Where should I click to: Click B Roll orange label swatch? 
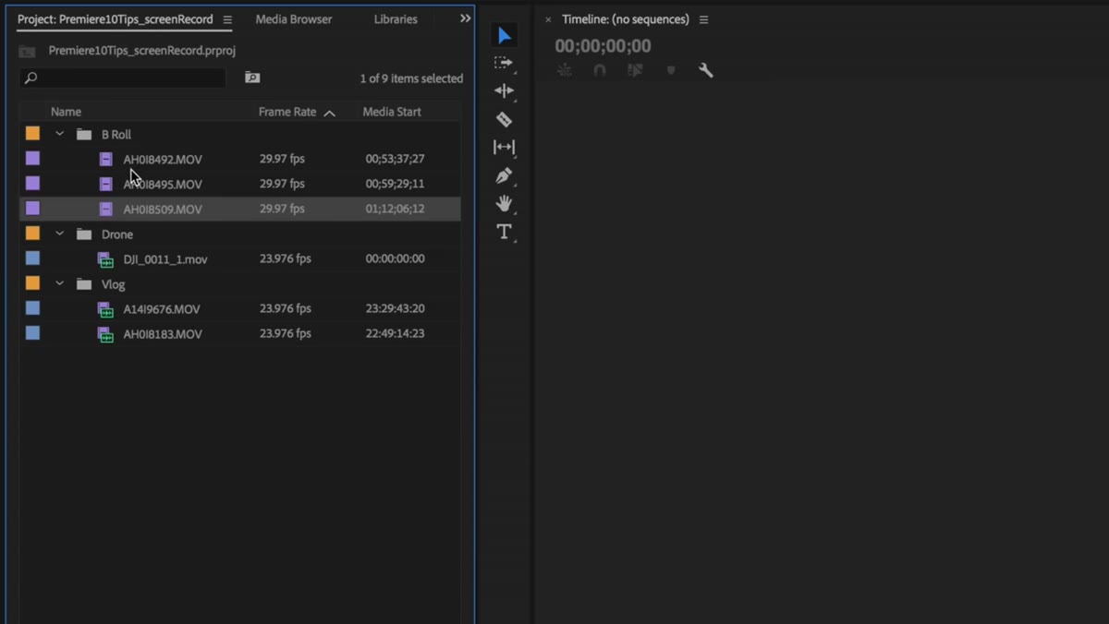click(x=32, y=134)
